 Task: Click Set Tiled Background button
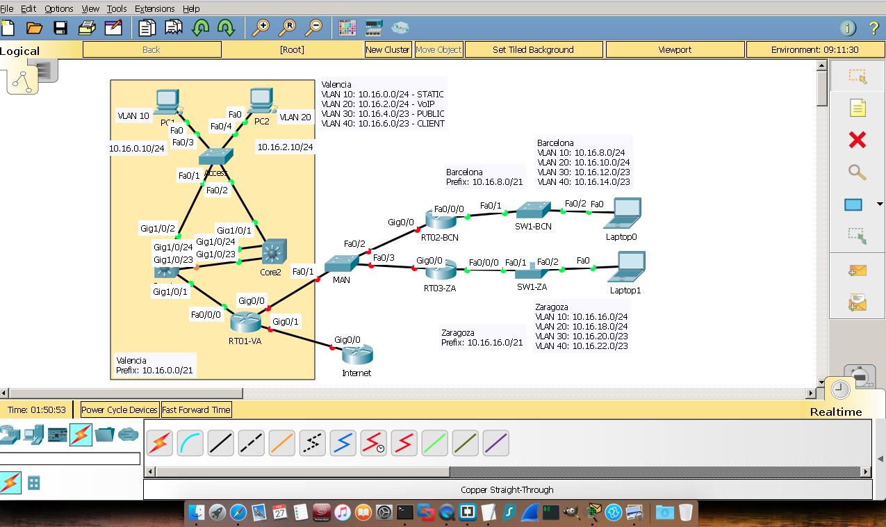point(533,49)
